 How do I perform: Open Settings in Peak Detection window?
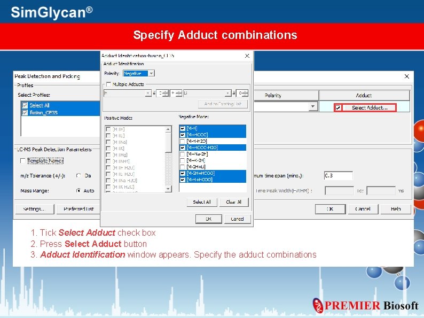(x=35, y=209)
